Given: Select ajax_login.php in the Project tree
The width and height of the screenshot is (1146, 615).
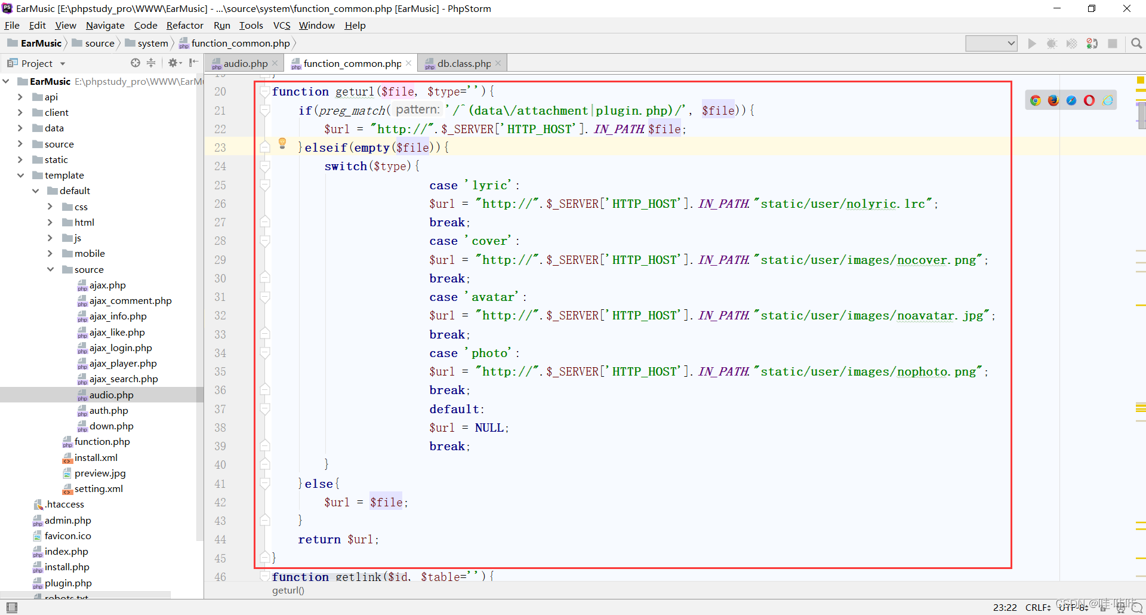Looking at the screenshot, I should click(121, 348).
